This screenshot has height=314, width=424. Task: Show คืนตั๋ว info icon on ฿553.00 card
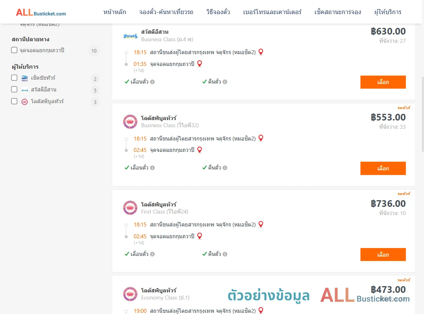(225, 168)
